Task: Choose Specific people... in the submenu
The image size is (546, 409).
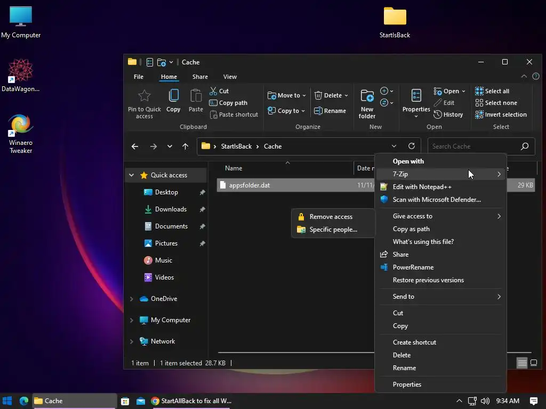Action: 333,230
